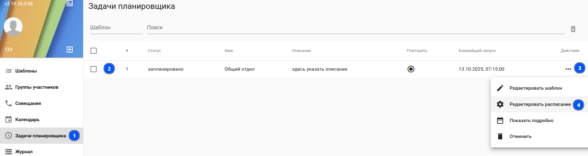The image size is (588, 156).
Task: Open the three-dots actions menu for row
Action: (568, 69)
